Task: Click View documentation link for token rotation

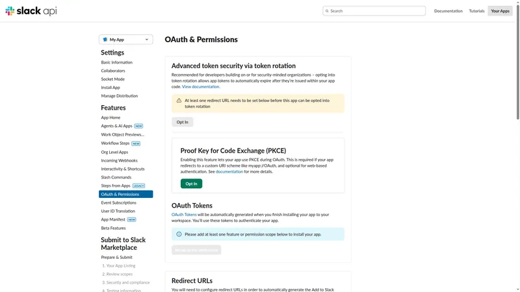Action: pyautogui.click(x=201, y=87)
